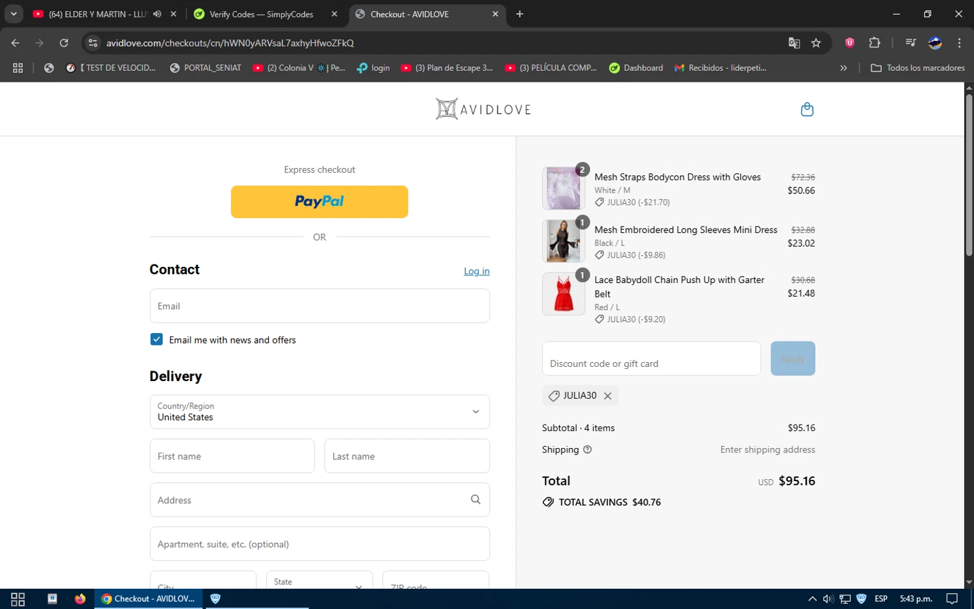This screenshot has height=609, width=974.
Task: Open the login bookmark
Action: pyautogui.click(x=373, y=68)
